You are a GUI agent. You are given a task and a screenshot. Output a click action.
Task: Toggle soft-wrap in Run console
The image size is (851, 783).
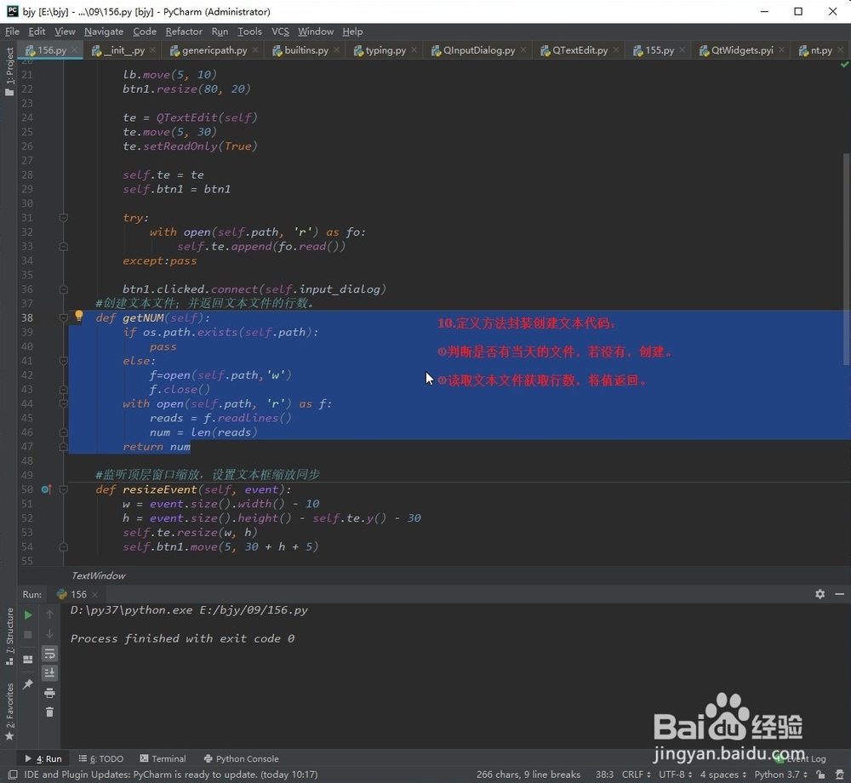pos(49,654)
